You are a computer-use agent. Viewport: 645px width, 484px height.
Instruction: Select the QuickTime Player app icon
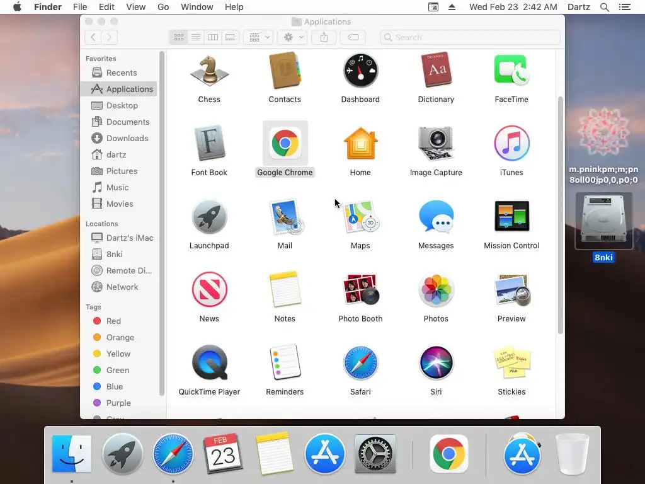(x=209, y=363)
